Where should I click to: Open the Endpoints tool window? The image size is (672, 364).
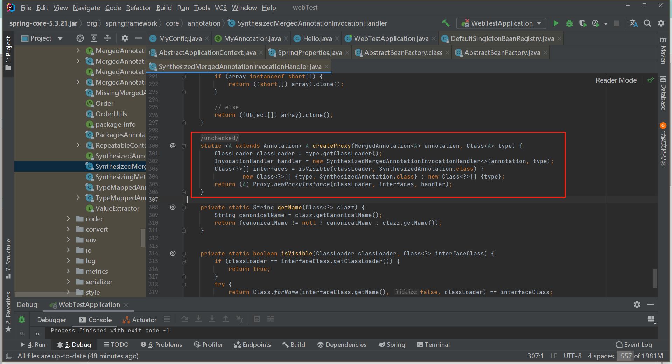[253, 345]
